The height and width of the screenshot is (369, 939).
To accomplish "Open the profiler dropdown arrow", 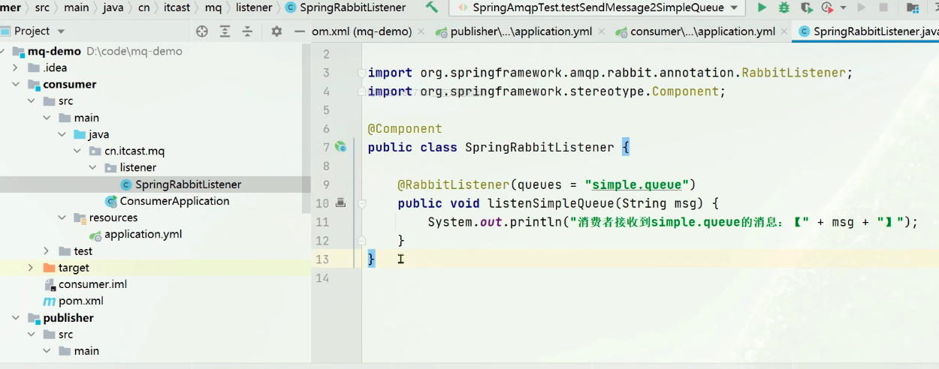I will pyautogui.click(x=843, y=7).
